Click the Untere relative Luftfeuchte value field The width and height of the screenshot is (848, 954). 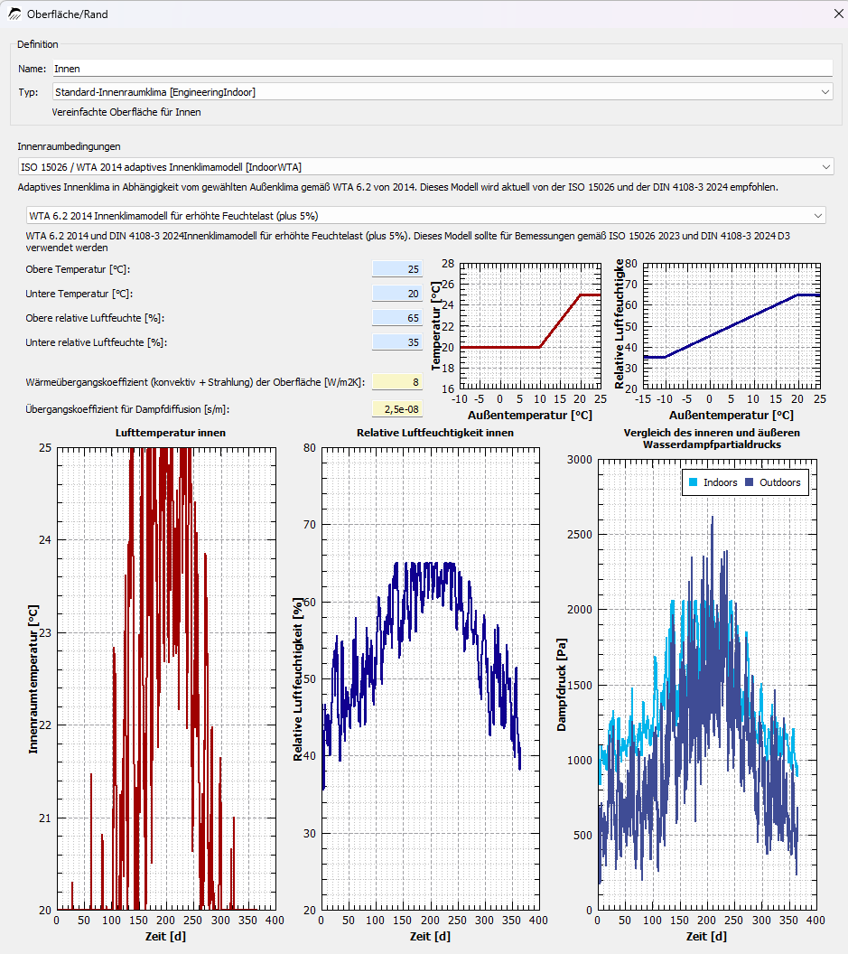click(397, 341)
